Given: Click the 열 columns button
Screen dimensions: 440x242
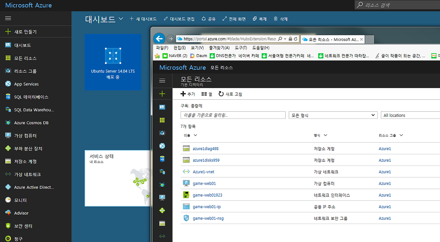Looking at the screenshot, I should coord(207,94).
